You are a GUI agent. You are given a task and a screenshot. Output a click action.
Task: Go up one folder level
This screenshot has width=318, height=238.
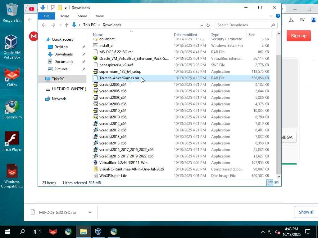pos(67,25)
